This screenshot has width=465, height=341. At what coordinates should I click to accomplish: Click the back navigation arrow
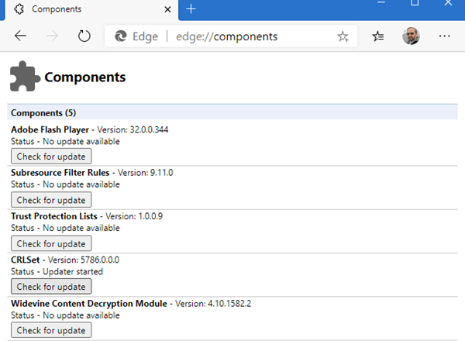[x=21, y=36]
